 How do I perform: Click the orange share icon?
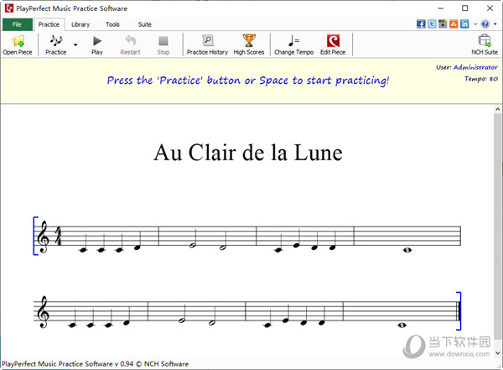454,24
